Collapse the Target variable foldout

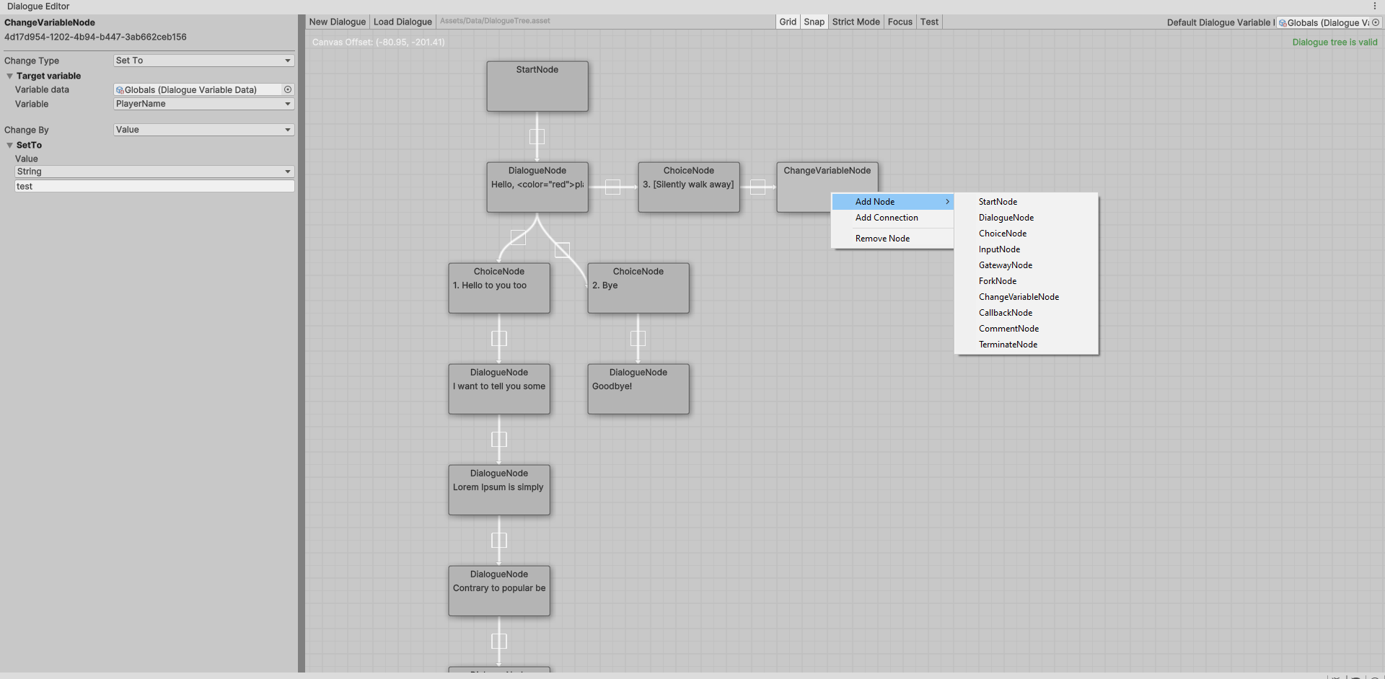10,76
